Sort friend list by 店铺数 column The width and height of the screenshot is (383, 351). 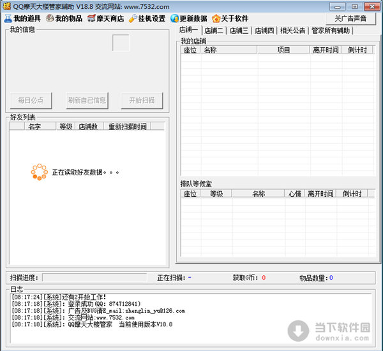pyautogui.click(x=89, y=127)
